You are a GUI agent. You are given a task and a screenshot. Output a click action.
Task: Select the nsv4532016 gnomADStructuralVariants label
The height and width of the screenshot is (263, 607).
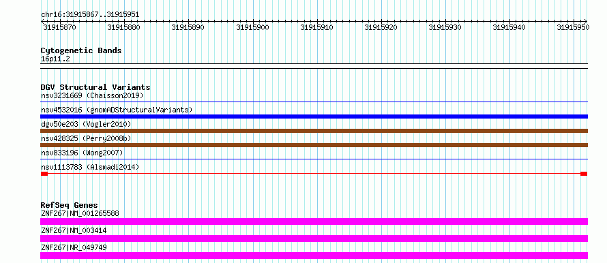[117, 110]
